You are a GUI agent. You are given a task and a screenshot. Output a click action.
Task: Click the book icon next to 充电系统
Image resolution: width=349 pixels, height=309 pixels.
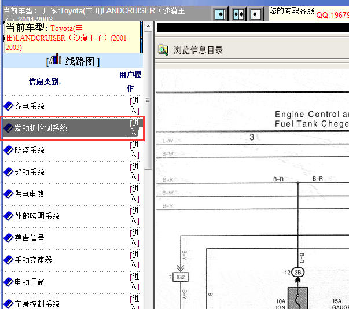9,106
